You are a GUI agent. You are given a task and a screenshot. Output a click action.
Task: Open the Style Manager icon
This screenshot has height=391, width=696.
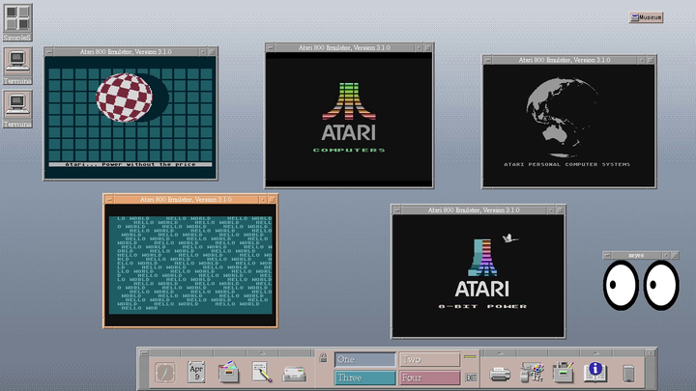pyautogui.click(x=531, y=372)
